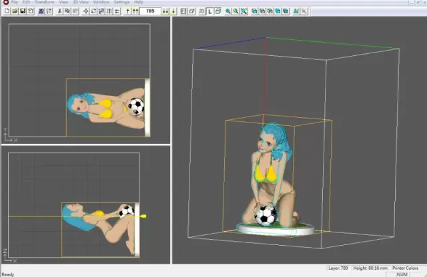Image resolution: width=427 pixels, height=277 pixels.
Task: Cut selection with the scissors icon
Action: [x=59, y=11]
